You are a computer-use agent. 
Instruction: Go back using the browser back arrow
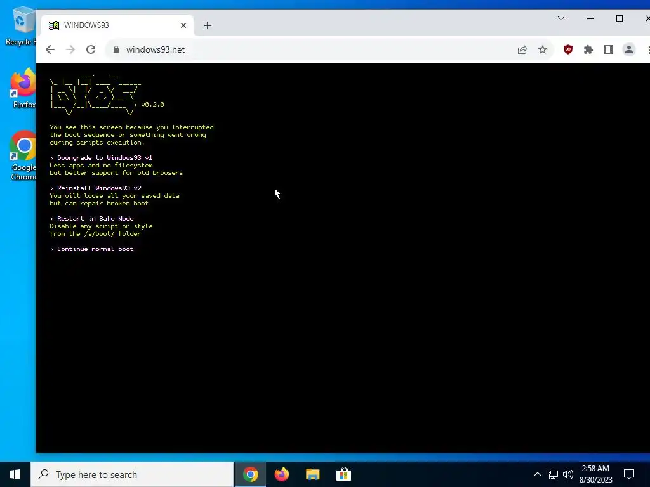coord(50,49)
